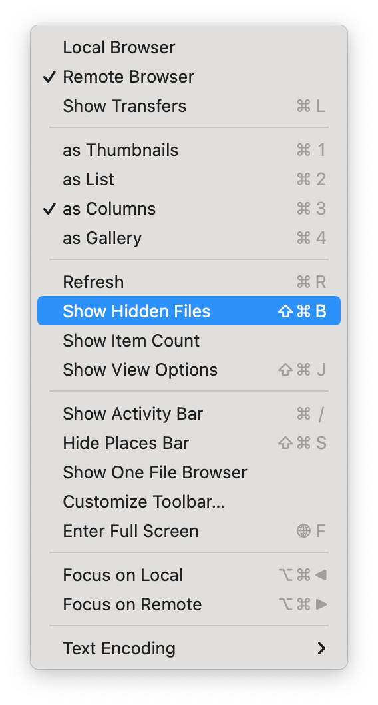Select Focus on Local

[x=188, y=575]
